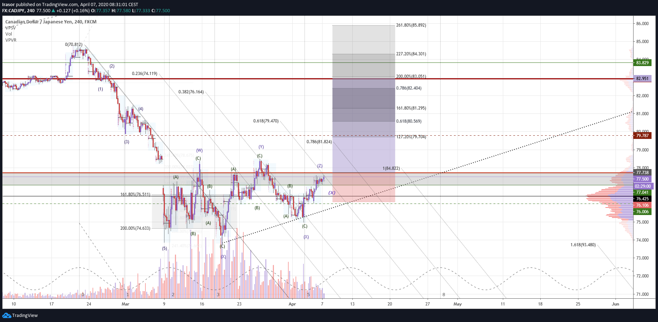Click the red 76.106 price tag

pyautogui.click(x=642, y=205)
